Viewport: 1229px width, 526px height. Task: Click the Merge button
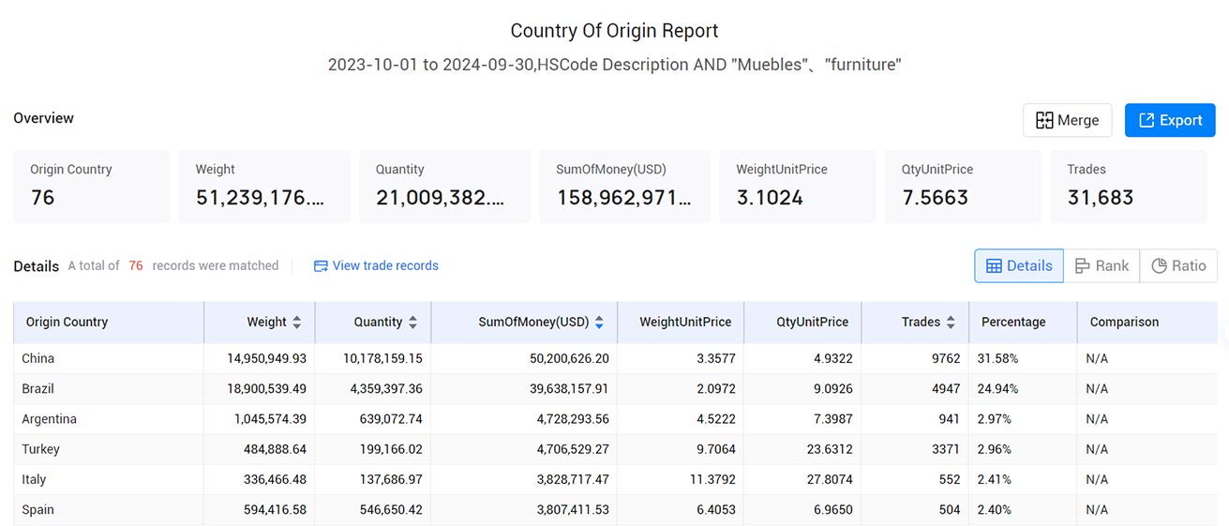pyautogui.click(x=1067, y=120)
